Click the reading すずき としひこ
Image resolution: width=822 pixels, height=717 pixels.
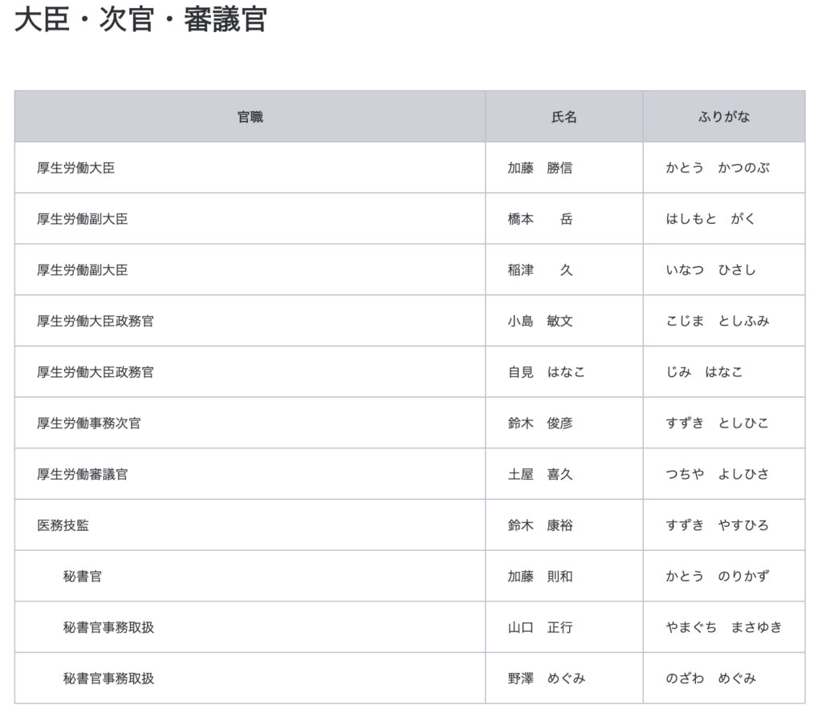(718, 423)
